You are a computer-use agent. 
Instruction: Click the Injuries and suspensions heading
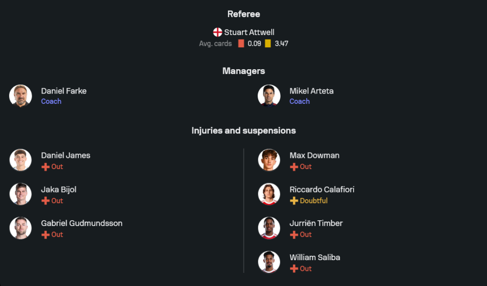coord(243,131)
